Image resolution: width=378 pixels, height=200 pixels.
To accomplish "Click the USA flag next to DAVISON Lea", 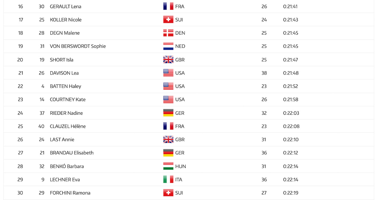I will 168,73.
